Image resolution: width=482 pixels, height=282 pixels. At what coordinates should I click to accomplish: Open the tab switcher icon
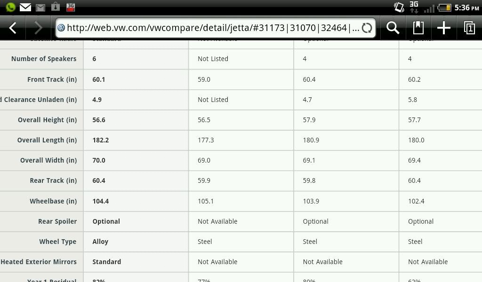click(469, 28)
